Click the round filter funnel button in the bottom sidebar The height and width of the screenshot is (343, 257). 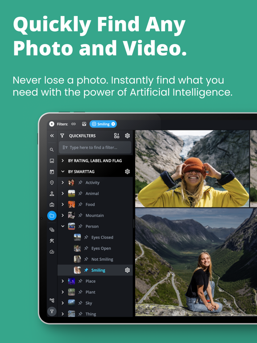52,311
